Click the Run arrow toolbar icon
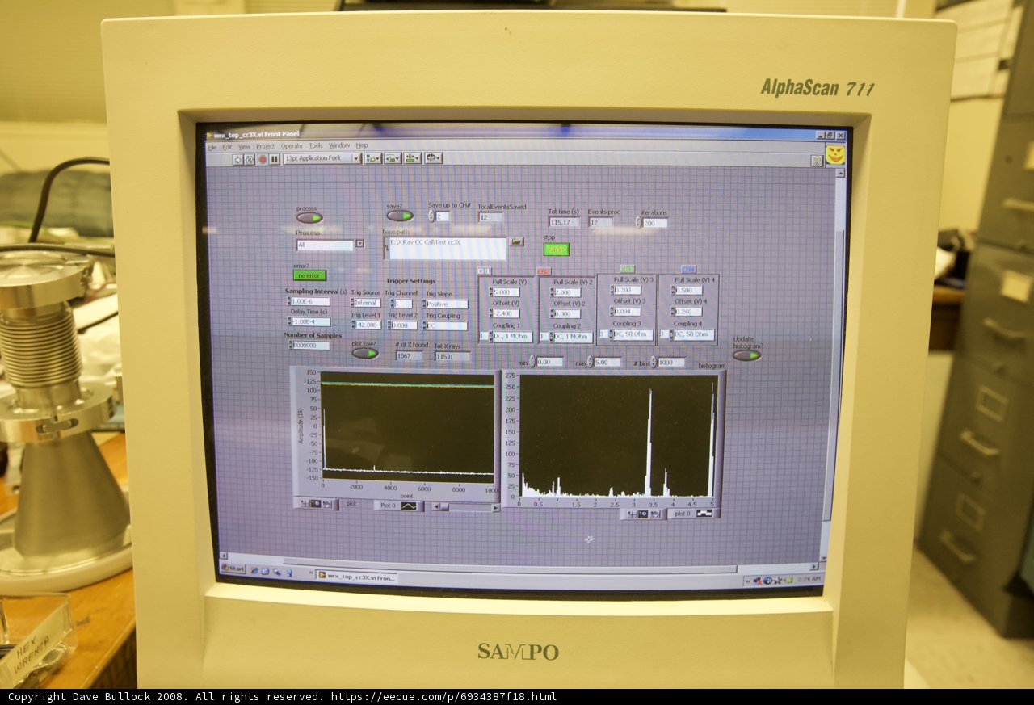This screenshot has height=705, width=1034. [237, 159]
